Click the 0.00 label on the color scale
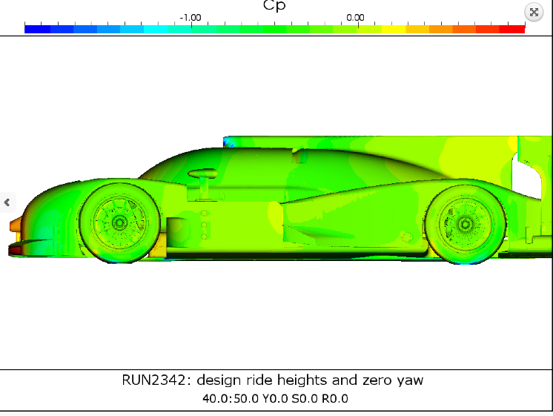553x416 pixels. [355, 18]
